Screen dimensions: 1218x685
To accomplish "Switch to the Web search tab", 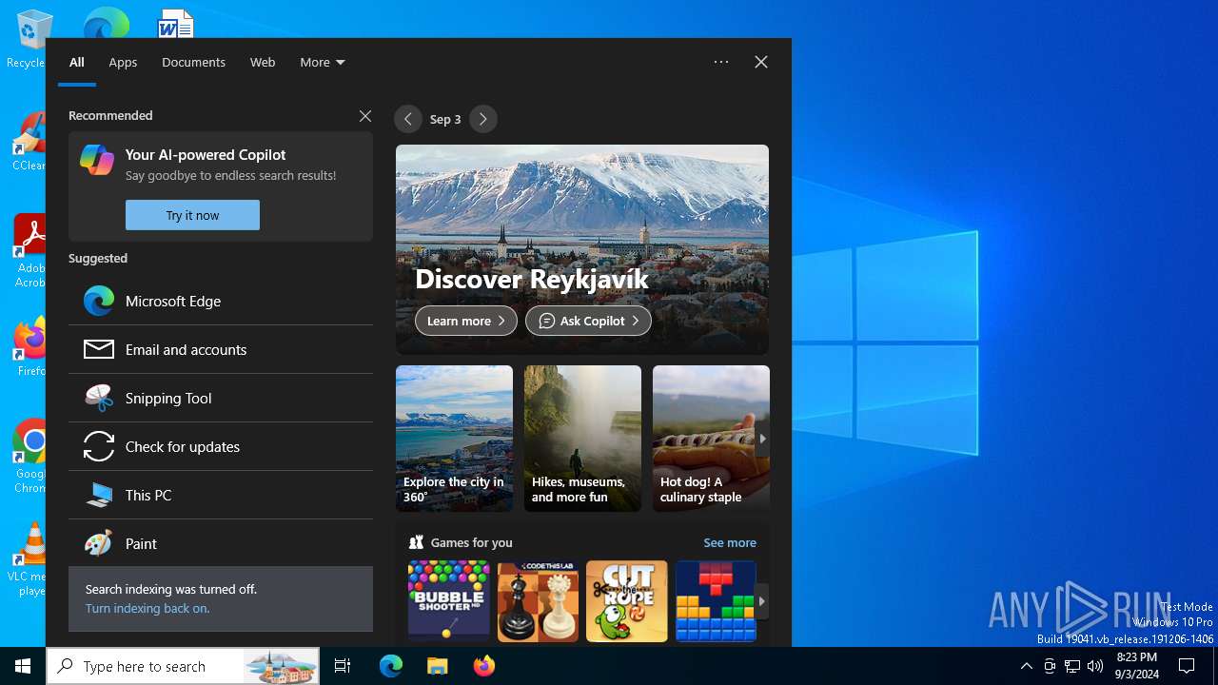I will (x=263, y=62).
